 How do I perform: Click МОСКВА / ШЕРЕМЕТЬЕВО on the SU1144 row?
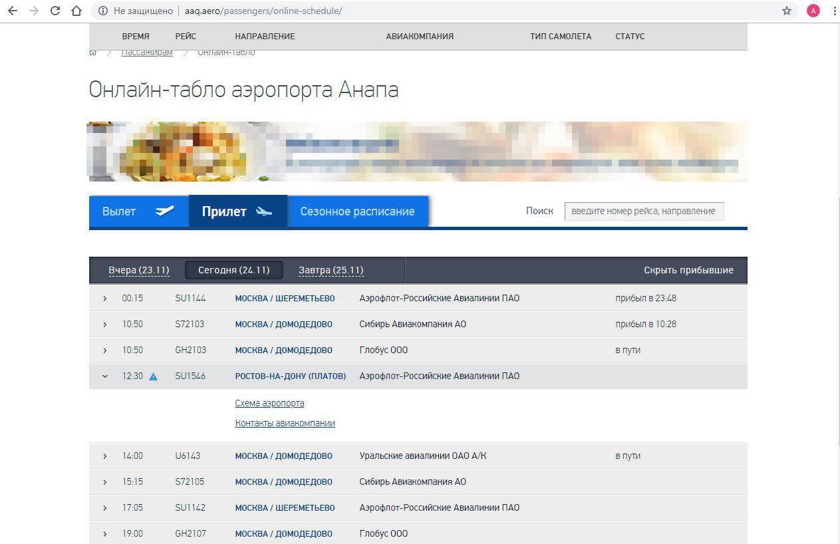pos(285,299)
